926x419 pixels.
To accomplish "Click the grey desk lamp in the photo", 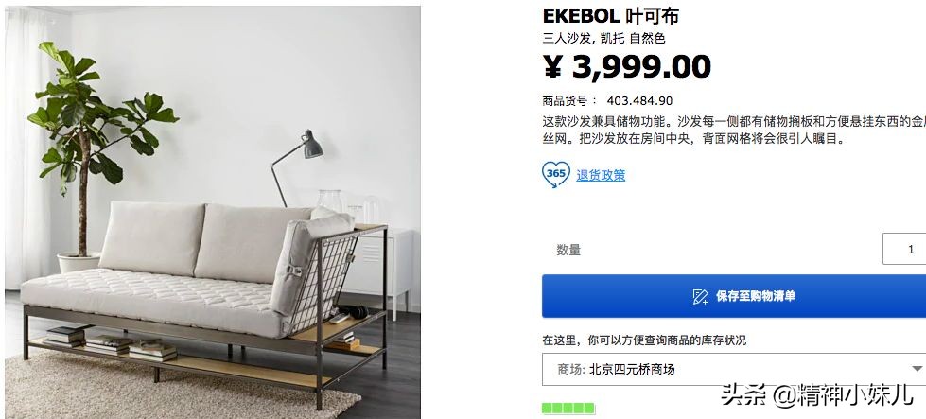I will [297, 166].
